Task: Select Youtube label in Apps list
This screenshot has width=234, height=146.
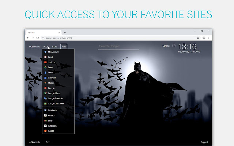Action: coord(52,62)
